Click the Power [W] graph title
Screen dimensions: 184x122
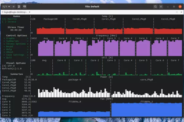(106, 77)
